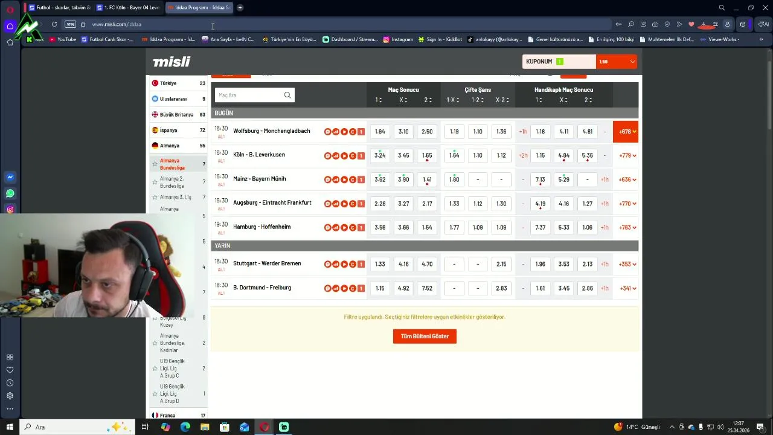Open Opera sidebar history clock icon

[x=10, y=383]
